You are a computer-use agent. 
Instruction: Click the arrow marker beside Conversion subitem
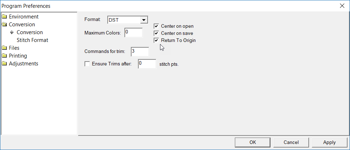click(12, 32)
